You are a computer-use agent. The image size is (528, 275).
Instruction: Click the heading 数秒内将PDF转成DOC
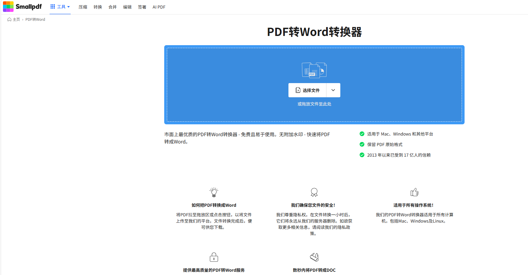[314, 270]
